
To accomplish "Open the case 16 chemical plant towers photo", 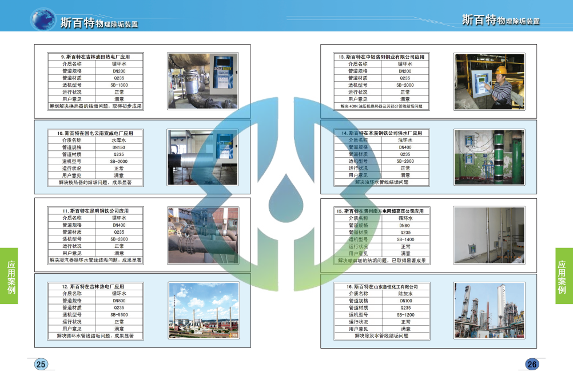I will [x=490, y=311].
